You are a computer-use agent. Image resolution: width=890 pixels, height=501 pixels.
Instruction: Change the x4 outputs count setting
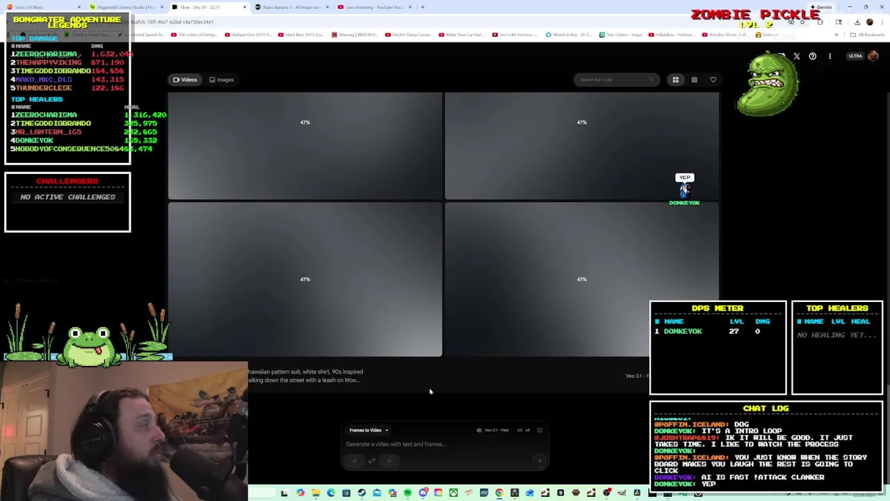tap(524, 430)
